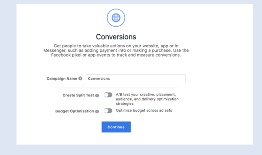Click the blue Continue button
The height and width of the screenshot is (155, 262).
click(x=116, y=127)
